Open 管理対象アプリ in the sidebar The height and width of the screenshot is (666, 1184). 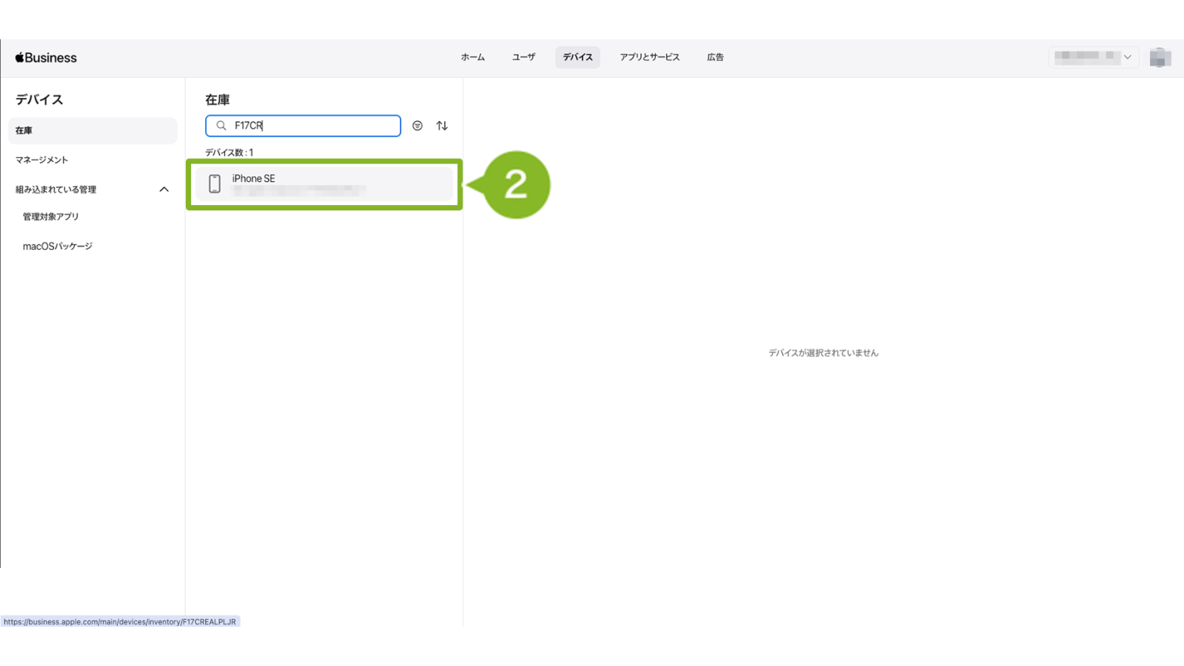(x=51, y=217)
